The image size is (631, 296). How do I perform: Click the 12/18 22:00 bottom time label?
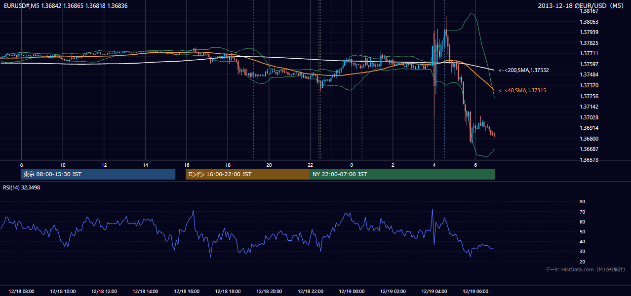pos(311,291)
